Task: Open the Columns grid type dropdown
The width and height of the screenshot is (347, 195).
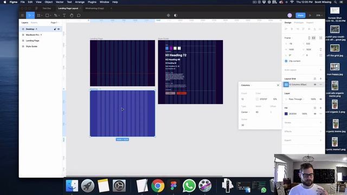Action: (246, 86)
